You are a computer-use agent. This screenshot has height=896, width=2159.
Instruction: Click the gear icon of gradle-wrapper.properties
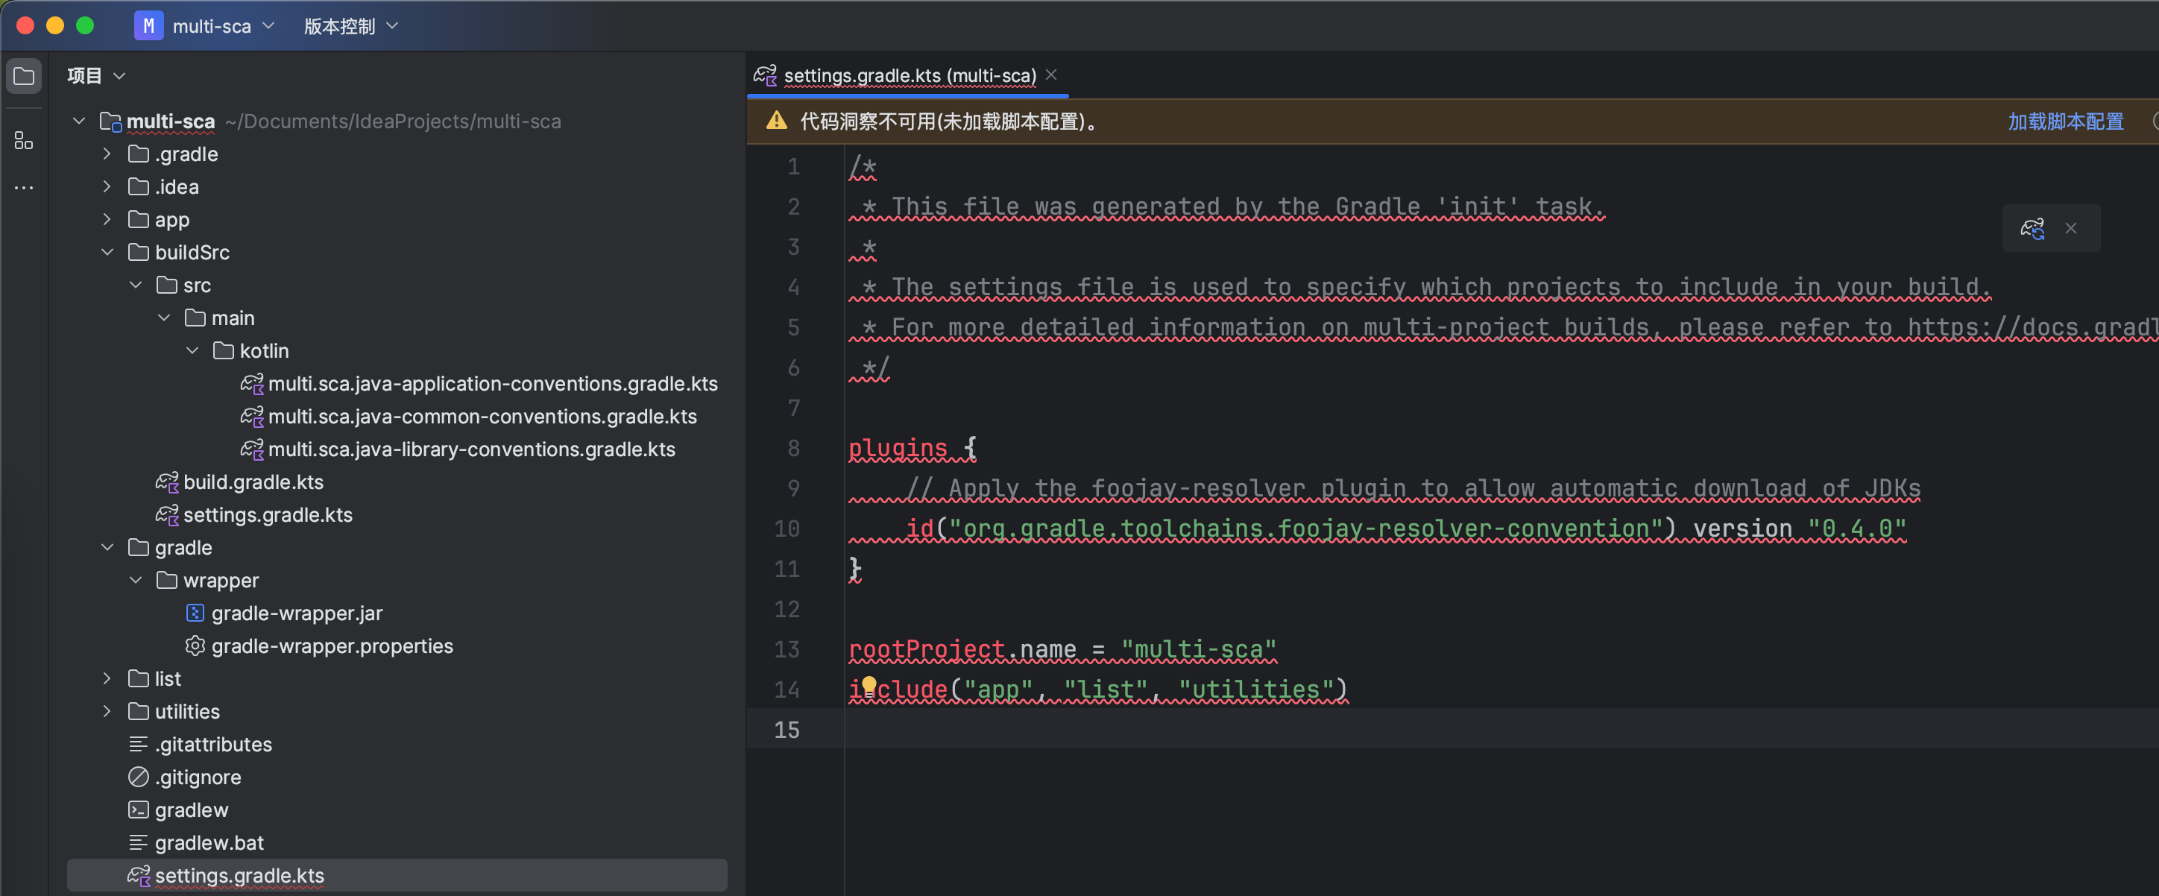(x=195, y=646)
